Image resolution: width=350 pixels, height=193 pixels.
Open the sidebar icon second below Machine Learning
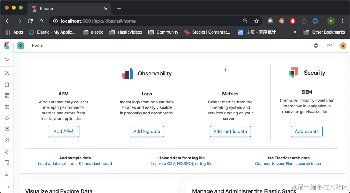[x=7, y=151]
